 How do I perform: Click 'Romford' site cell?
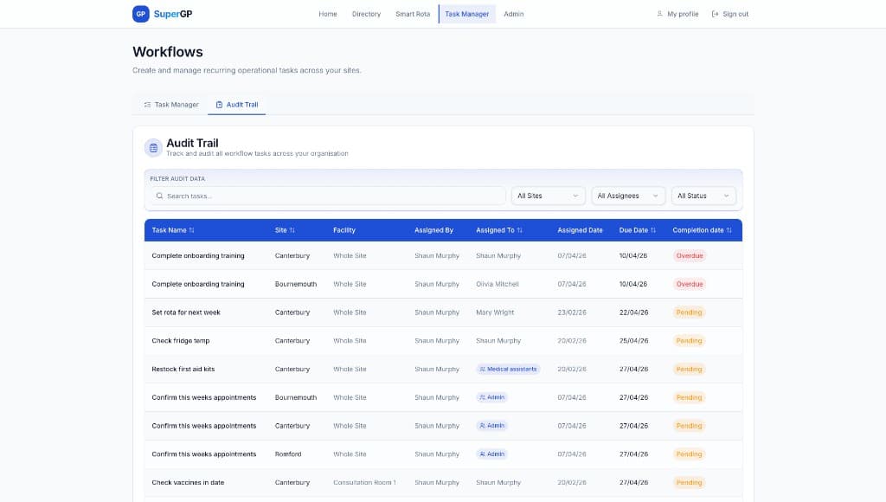coord(288,454)
